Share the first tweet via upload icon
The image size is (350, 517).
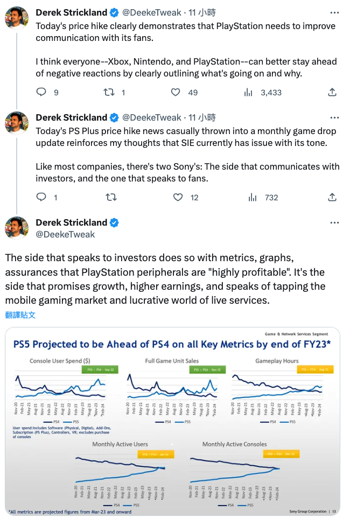[x=332, y=92]
